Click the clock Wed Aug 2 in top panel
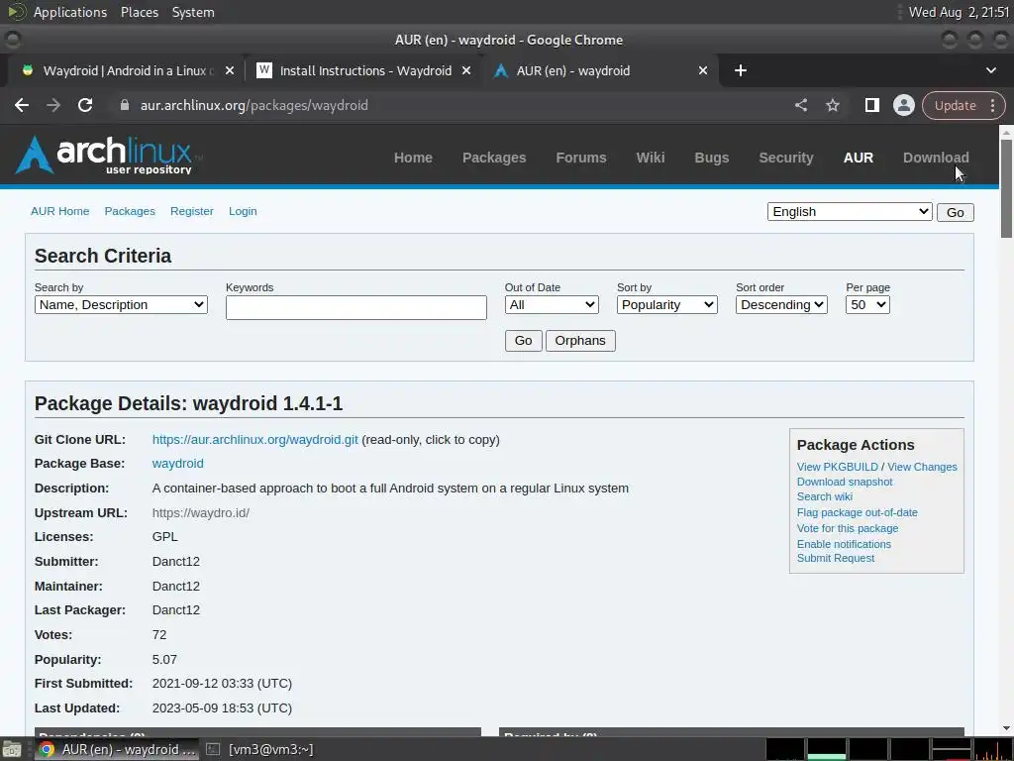Viewport: 1014px width, 761px height. pos(959,12)
